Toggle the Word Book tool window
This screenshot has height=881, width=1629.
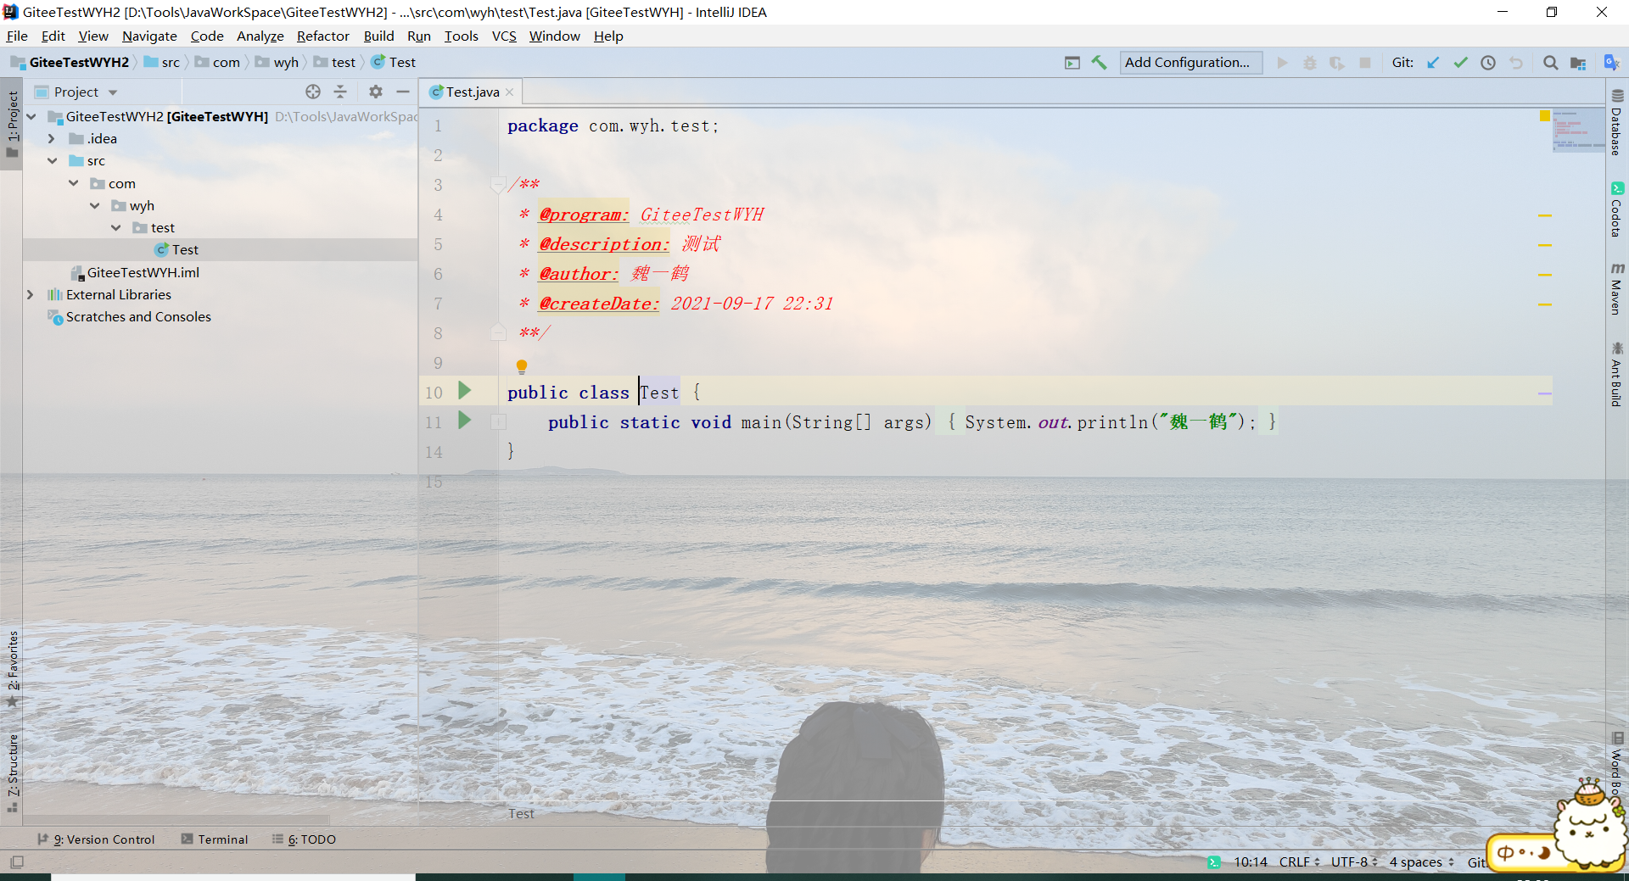[x=1617, y=763]
